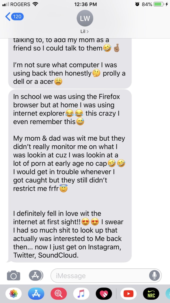Open App Store icon in app drawer

pyautogui.click(x=36, y=294)
